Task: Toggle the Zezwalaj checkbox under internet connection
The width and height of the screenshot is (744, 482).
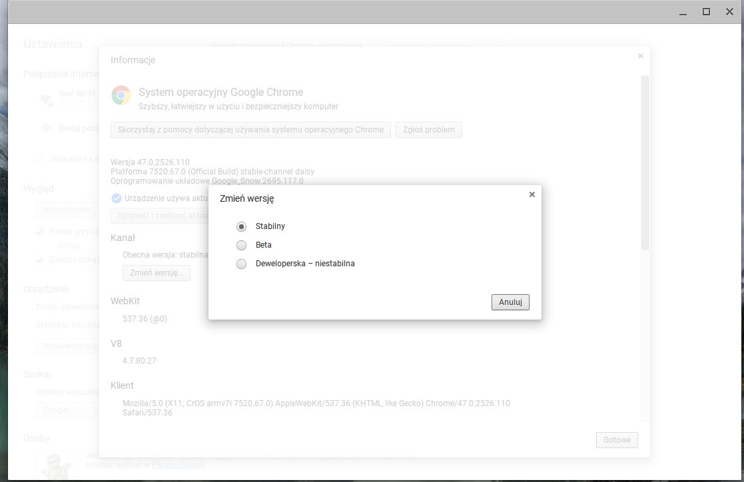Action: tap(40, 159)
